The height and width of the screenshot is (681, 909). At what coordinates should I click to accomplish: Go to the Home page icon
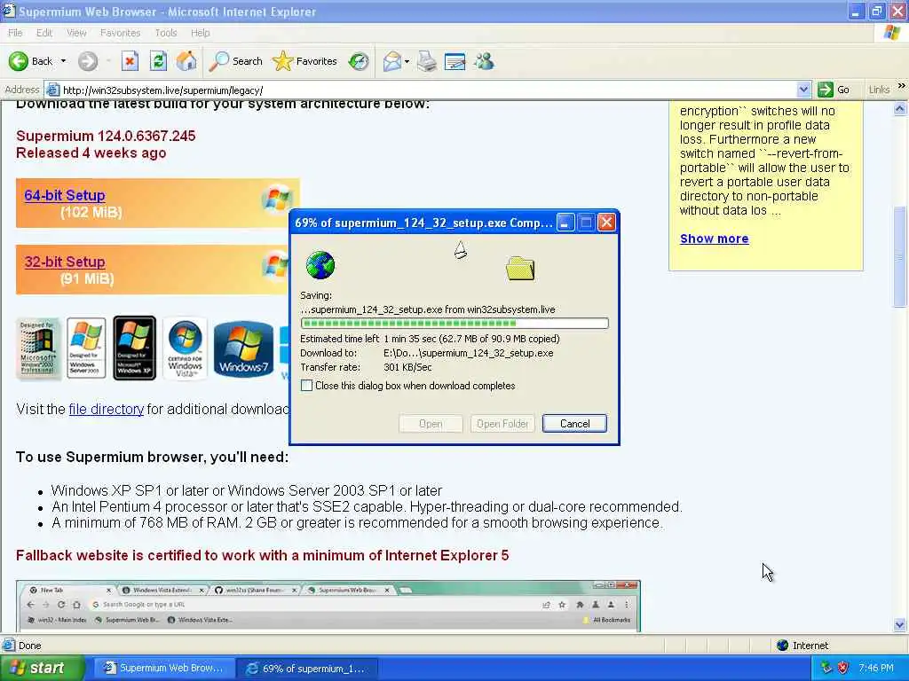[186, 61]
